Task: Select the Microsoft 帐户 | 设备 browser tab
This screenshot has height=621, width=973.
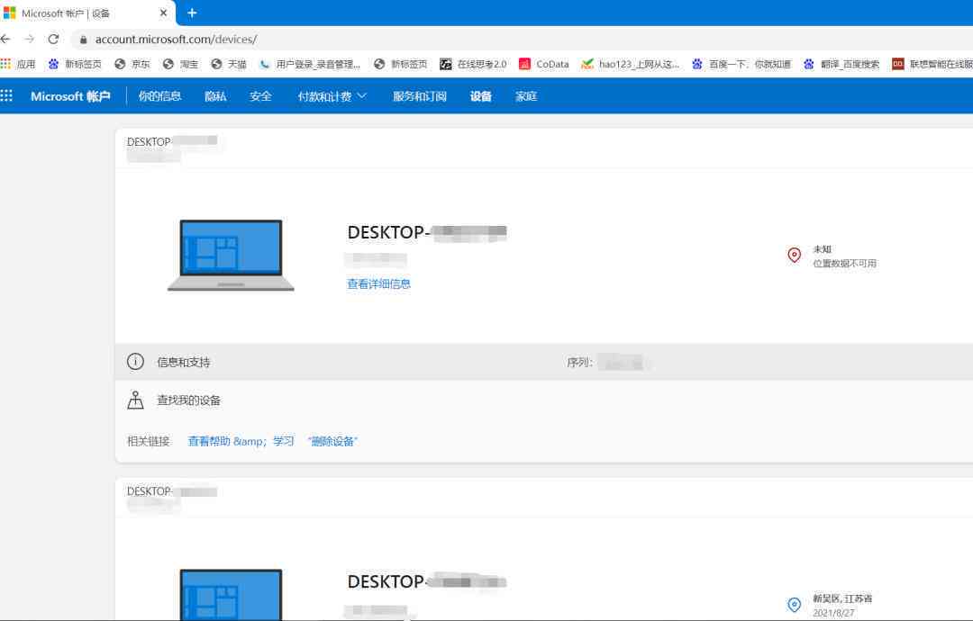Action: click(86, 13)
